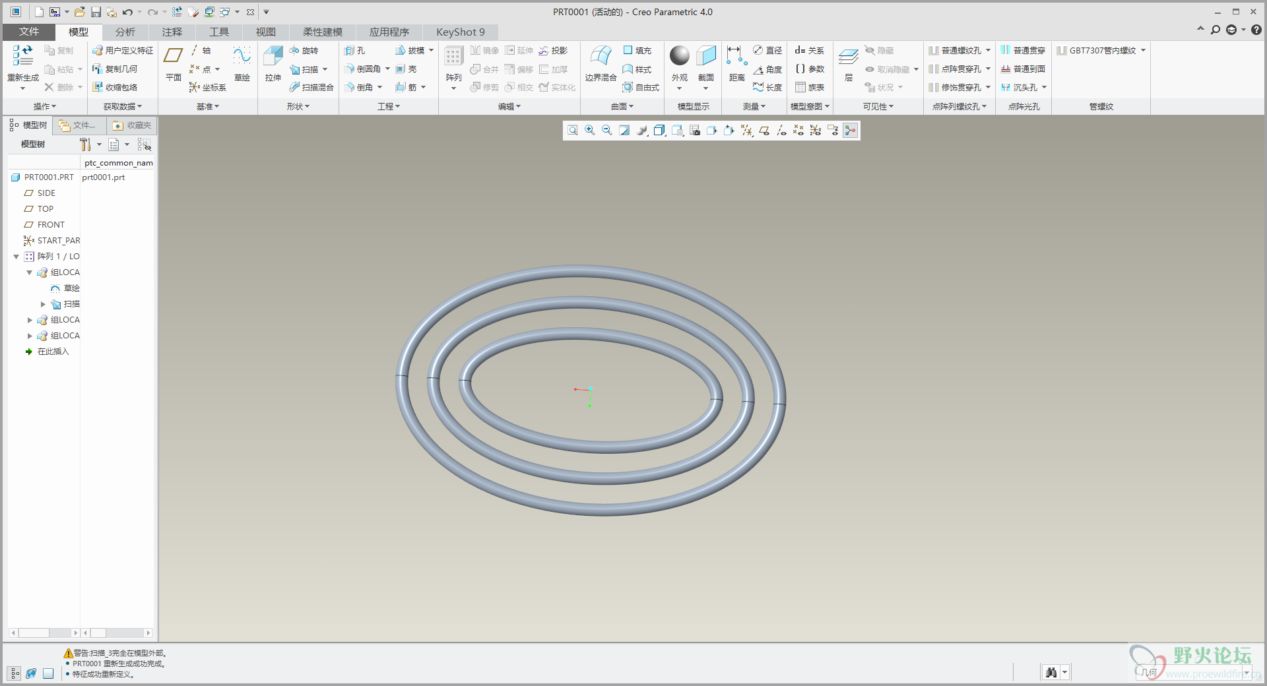Click the 关系 relations button
The height and width of the screenshot is (686, 1267).
coord(810,50)
